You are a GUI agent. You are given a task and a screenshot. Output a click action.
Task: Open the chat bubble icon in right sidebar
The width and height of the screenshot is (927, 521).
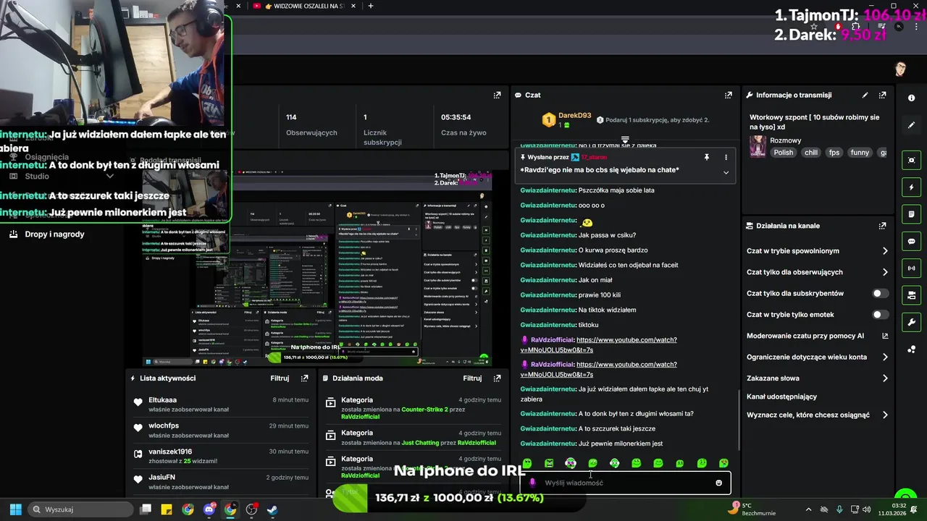click(911, 242)
